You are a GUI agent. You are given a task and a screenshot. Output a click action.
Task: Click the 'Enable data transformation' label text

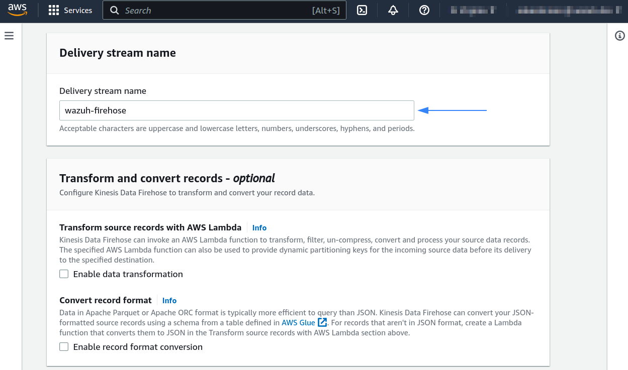pos(128,274)
